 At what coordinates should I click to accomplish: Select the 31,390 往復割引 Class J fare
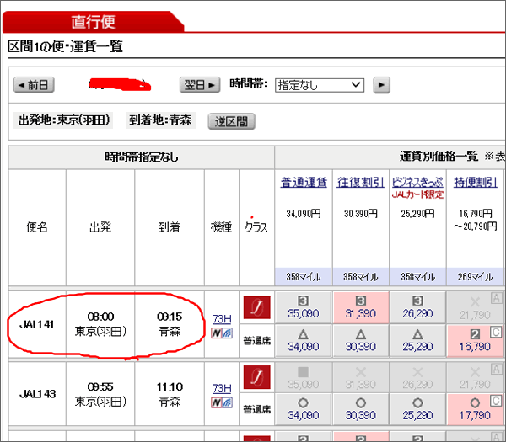point(360,307)
